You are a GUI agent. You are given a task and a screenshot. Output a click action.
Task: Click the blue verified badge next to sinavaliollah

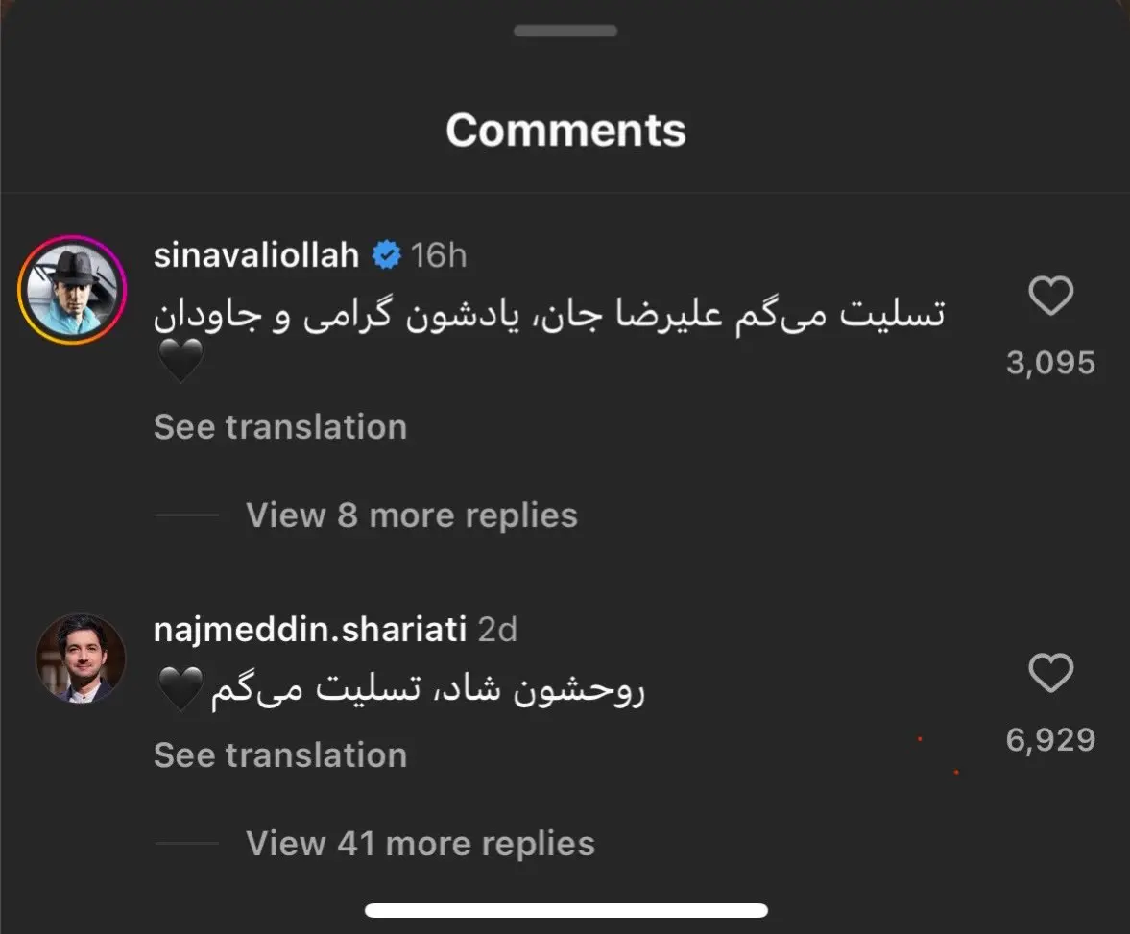[386, 256]
